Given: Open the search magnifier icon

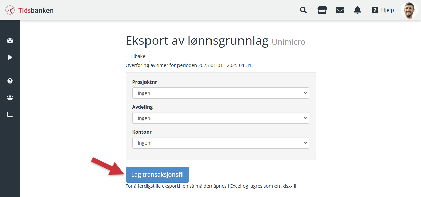Looking at the screenshot, I should tap(303, 10).
